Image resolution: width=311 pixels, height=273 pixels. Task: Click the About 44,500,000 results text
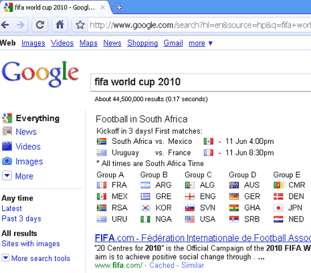coord(151,99)
